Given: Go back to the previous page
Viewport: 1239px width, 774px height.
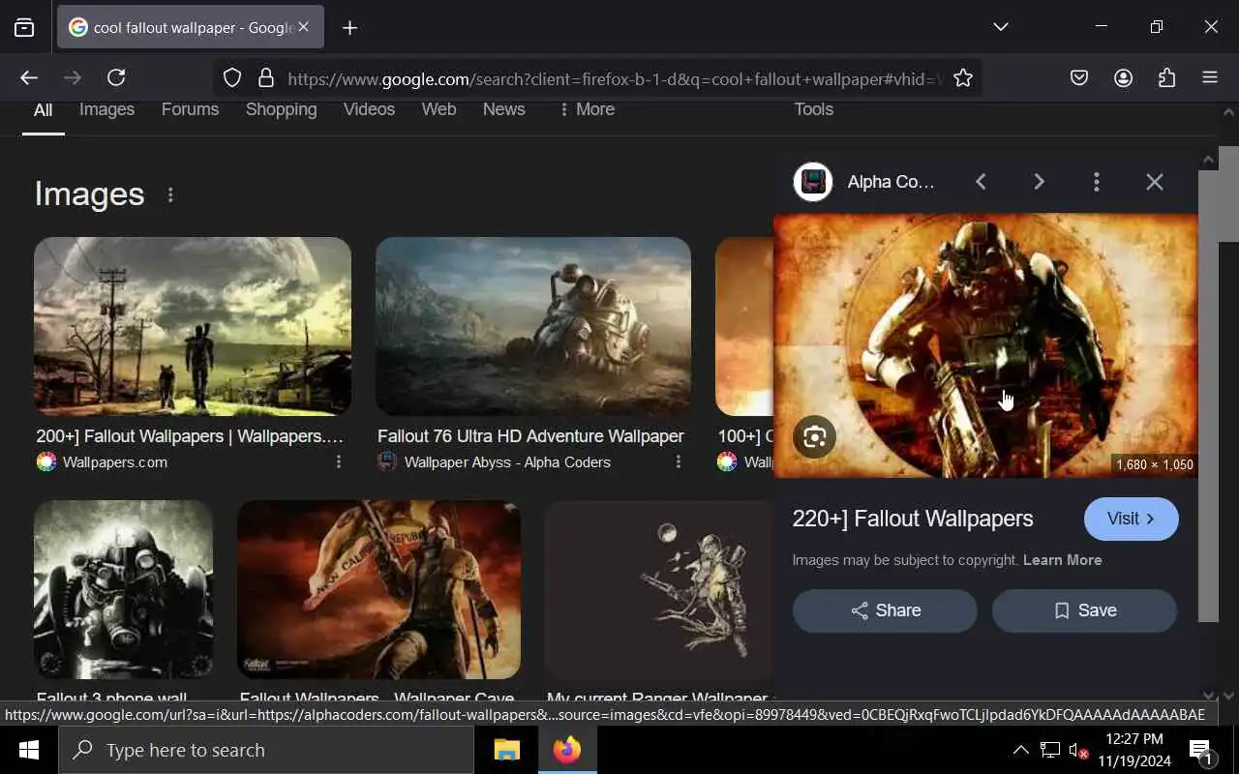Looking at the screenshot, I should (29, 78).
